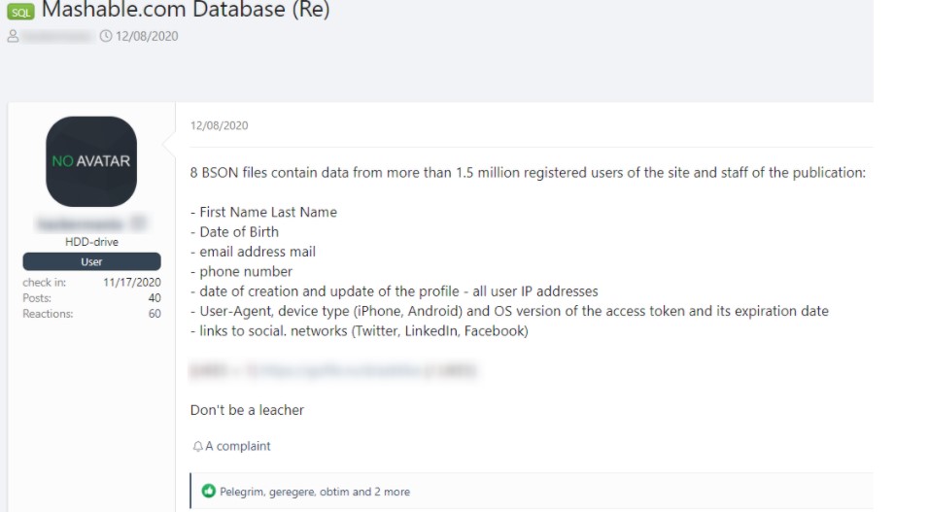Click the Reactions count 60
The height and width of the screenshot is (512, 929).
click(x=155, y=314)
